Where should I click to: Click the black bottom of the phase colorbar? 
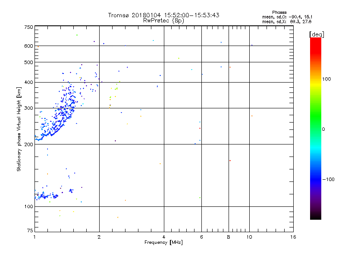pyautogui.click(x=316, y=217)
